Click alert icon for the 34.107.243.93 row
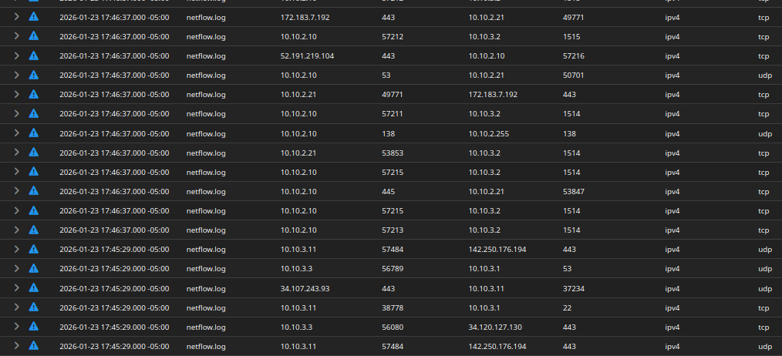Image resolution: width=782 pixels, height=356 pixels. [33, 287]
